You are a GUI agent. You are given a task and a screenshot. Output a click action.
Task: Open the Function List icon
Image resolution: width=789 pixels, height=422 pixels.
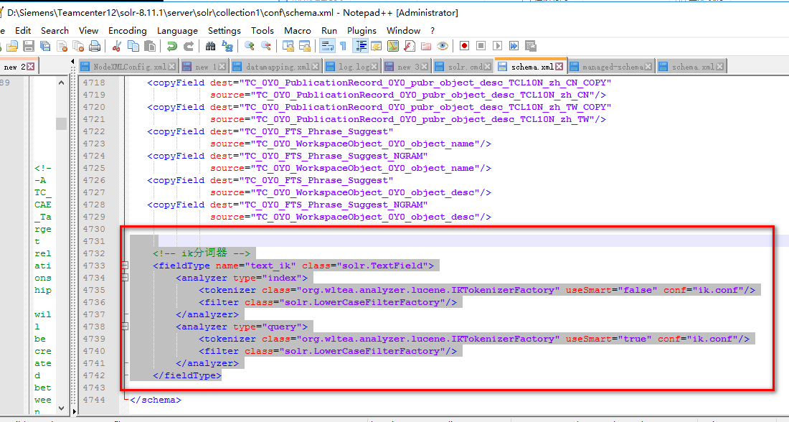pos(410,47)
